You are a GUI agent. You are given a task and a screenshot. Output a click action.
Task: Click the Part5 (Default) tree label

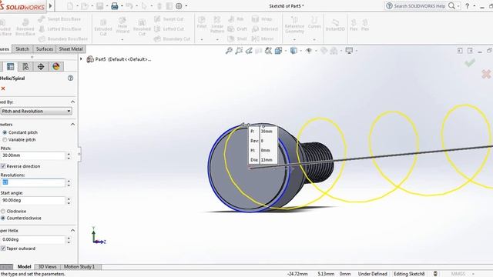(123, 59)
